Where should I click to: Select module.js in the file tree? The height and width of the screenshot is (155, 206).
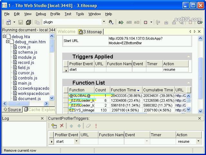pos(27,57)
